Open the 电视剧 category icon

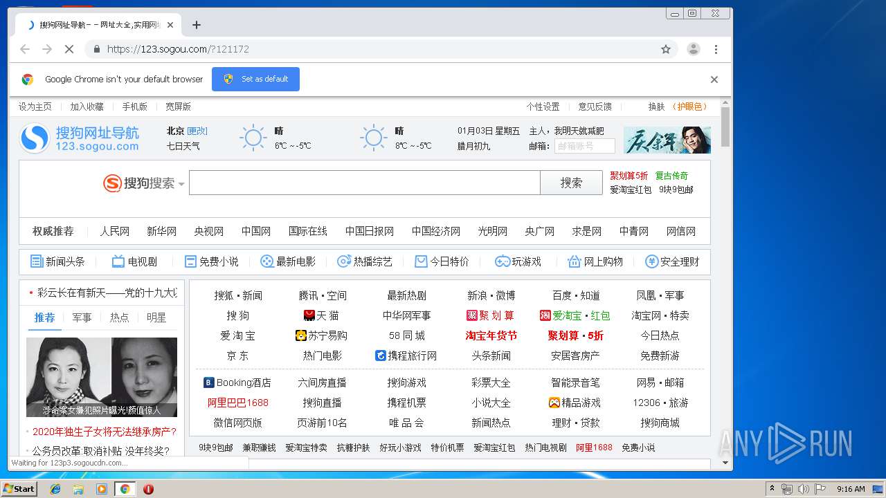click(118, 261)
